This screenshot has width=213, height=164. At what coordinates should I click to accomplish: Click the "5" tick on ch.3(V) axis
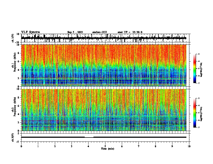pos(19,133)
